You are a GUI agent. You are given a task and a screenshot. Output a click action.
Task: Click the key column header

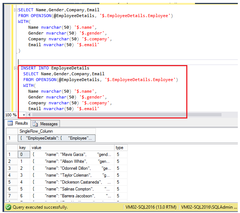click(x=24, y=148)
